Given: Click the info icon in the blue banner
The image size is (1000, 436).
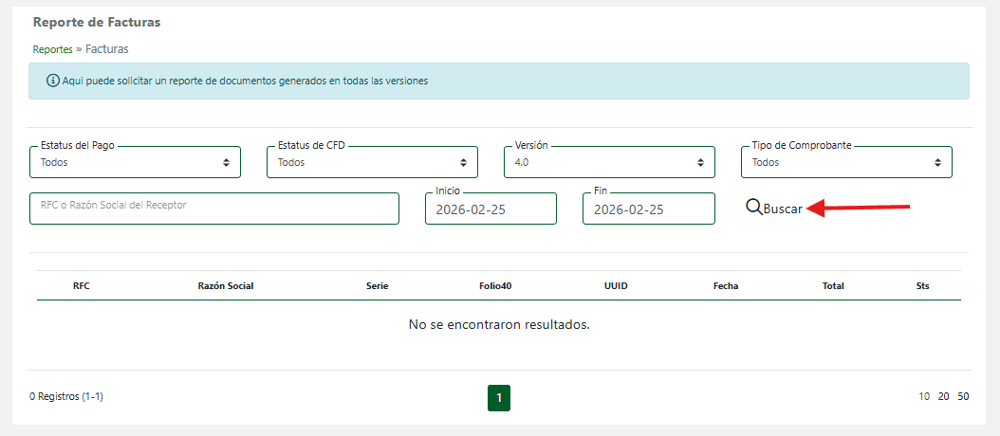Looking at the screenshot, I should tap(53, 82).
